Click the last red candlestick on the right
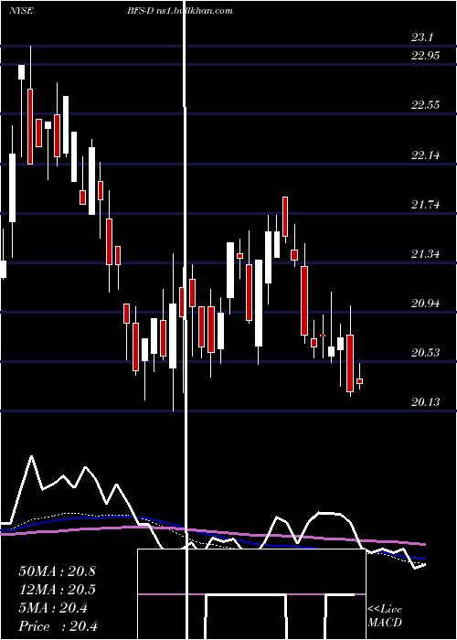The width and height of the screenshot is (457, 640). pyautogui.click(x=359, y=381)
